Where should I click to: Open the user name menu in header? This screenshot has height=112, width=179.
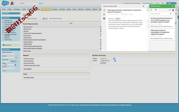coord(149,3)
